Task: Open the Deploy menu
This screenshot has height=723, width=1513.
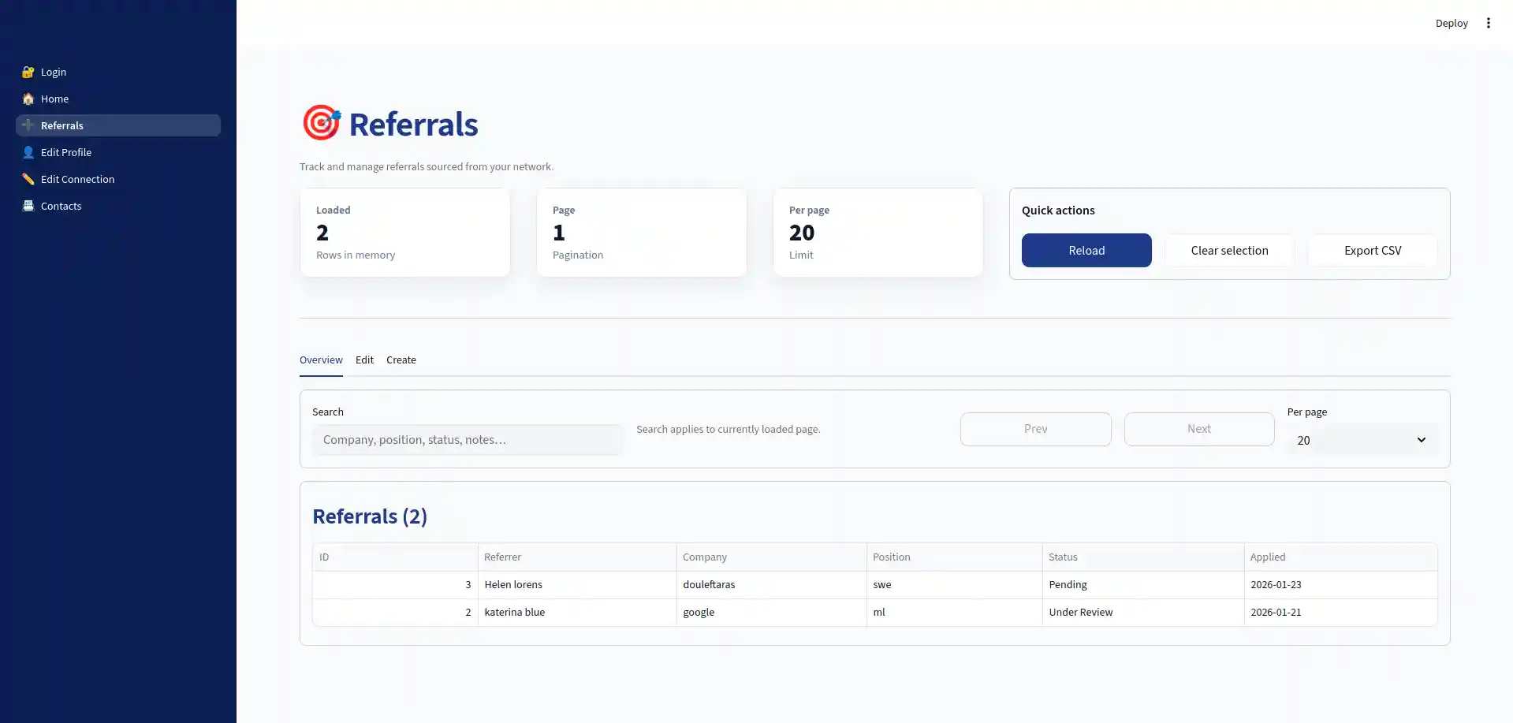Action: pos(1451,23)
